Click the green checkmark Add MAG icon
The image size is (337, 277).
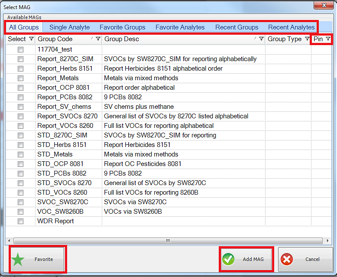(228, 259)
